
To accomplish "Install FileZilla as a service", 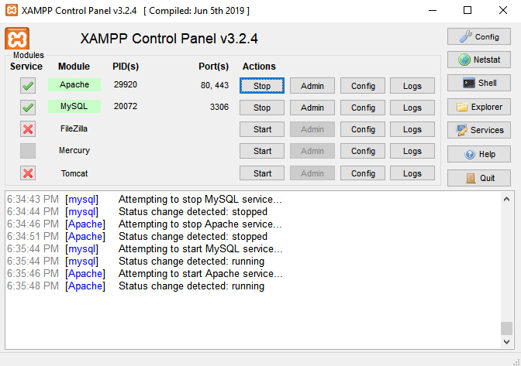I will click(x=28, y=129).
